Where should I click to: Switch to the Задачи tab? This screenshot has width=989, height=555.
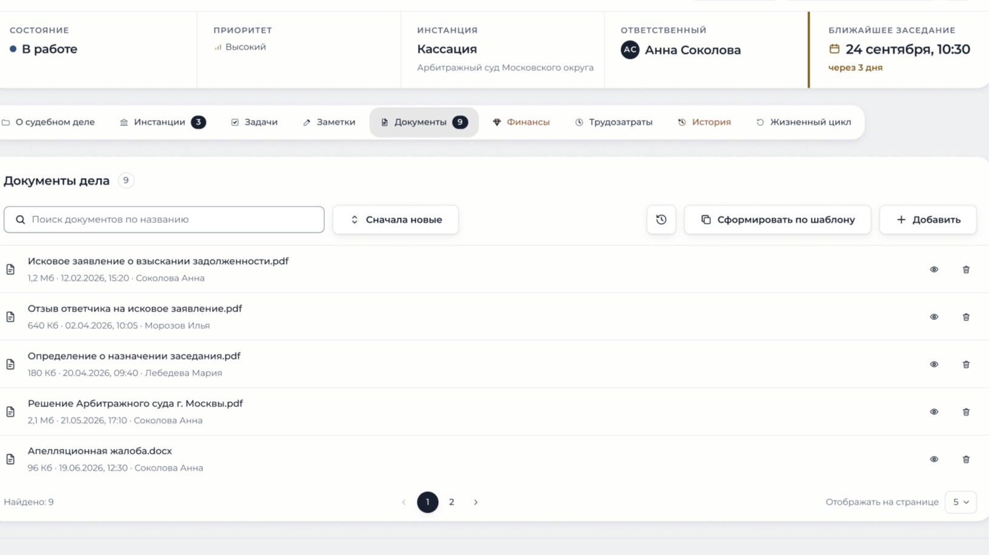coord(255,122)
